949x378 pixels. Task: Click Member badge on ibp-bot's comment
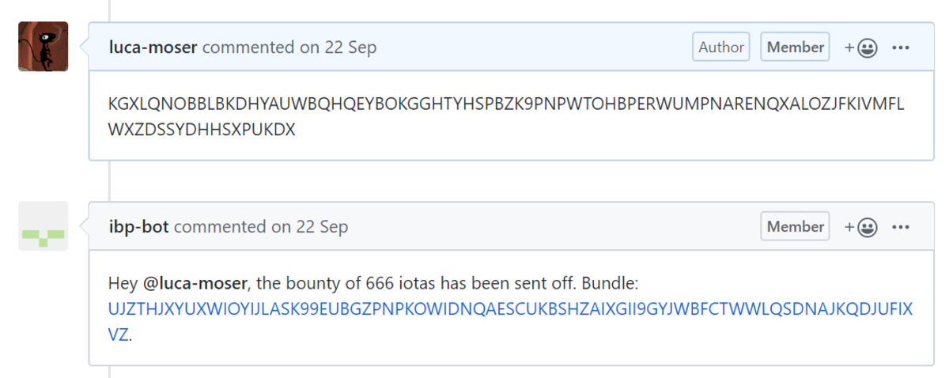point(795,227)
